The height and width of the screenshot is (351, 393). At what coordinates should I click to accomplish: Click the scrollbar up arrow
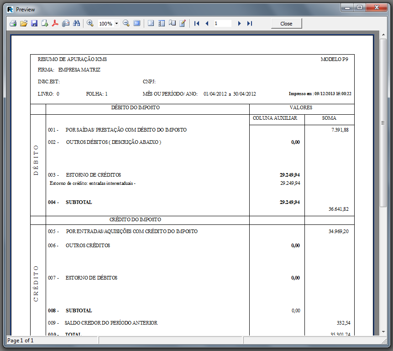click(383, 34)
